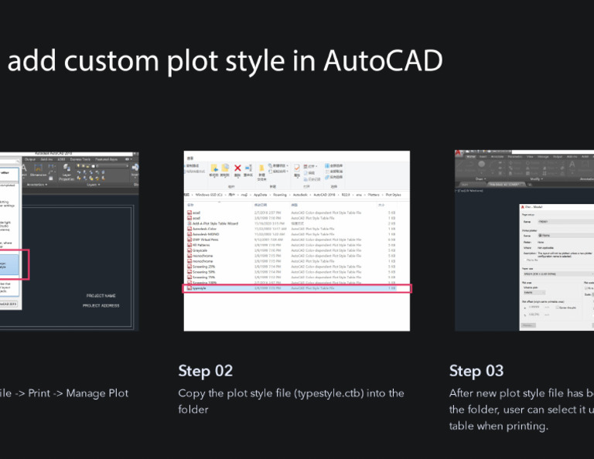
Task: Open the Page setup Name dropdown
Action: [x=565, y=221]
